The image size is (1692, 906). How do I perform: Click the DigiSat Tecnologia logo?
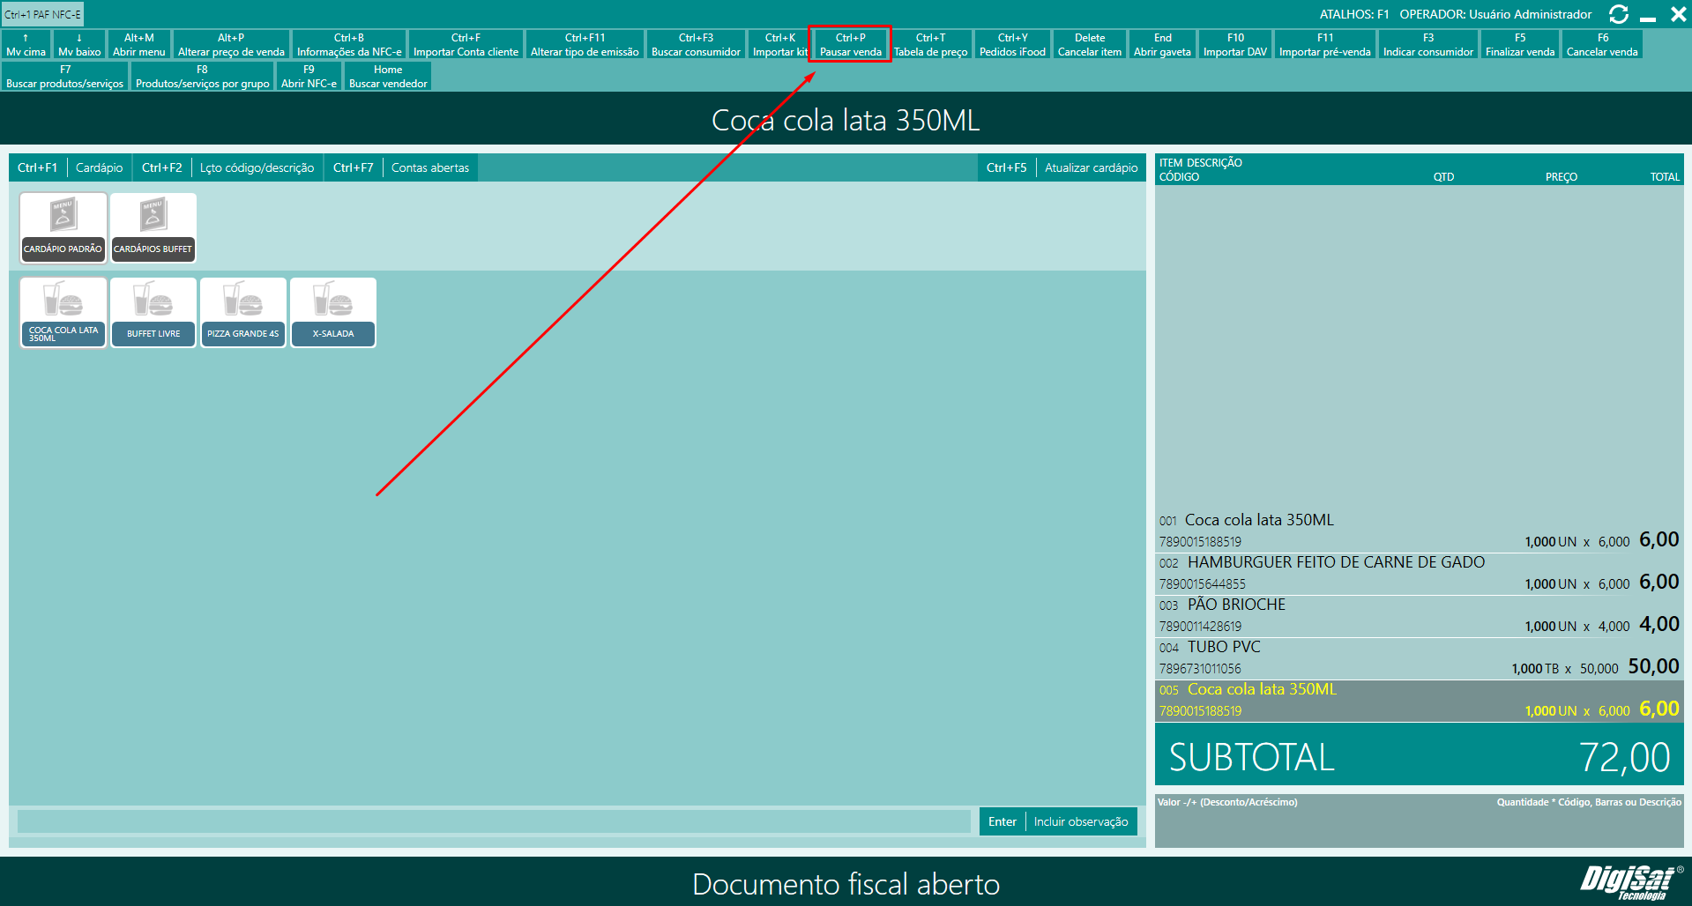tap(1630, 882)
